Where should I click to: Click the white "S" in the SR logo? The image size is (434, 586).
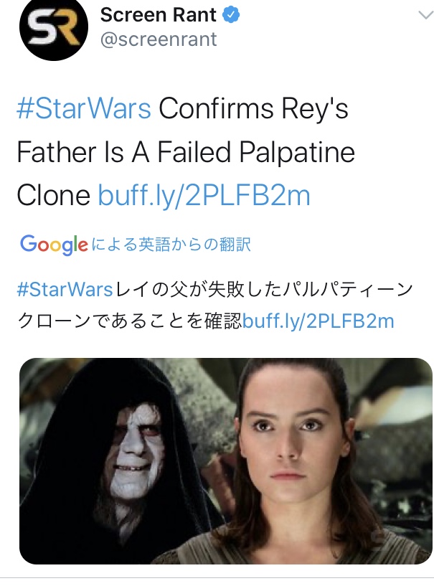pyautogui.click(x=42, y=29)
